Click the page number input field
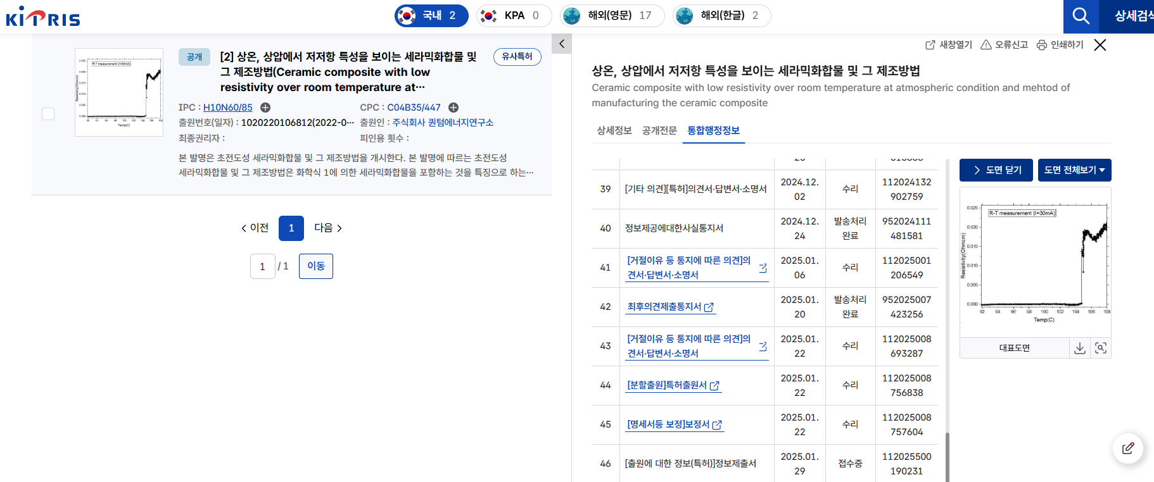 (x=262, y=266)
